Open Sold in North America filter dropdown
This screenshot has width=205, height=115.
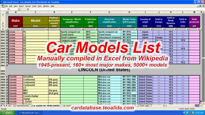click(175, 29)
